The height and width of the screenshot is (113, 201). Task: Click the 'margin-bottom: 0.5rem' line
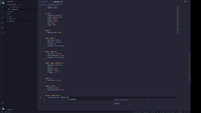(x=56, y=90)
